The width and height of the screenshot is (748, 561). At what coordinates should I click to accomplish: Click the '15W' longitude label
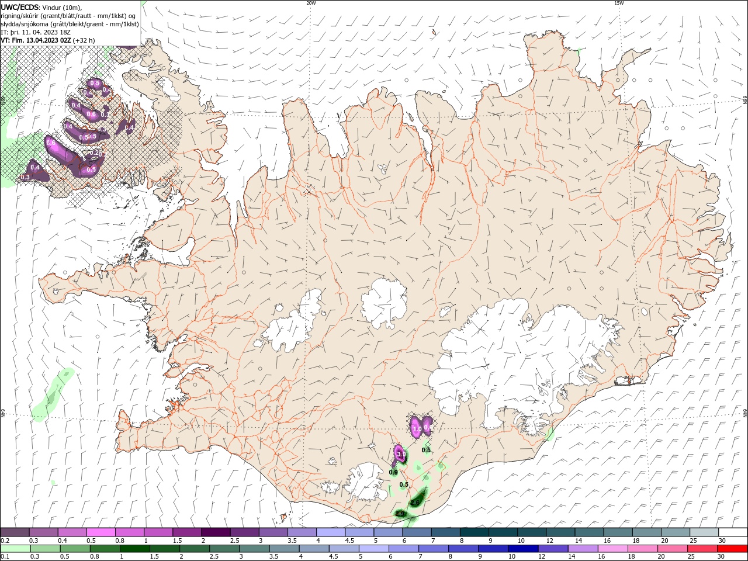[619, 3]
